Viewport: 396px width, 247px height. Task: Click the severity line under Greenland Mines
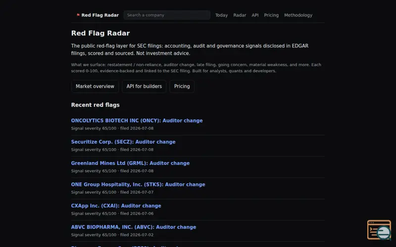[x=112, y=171]
